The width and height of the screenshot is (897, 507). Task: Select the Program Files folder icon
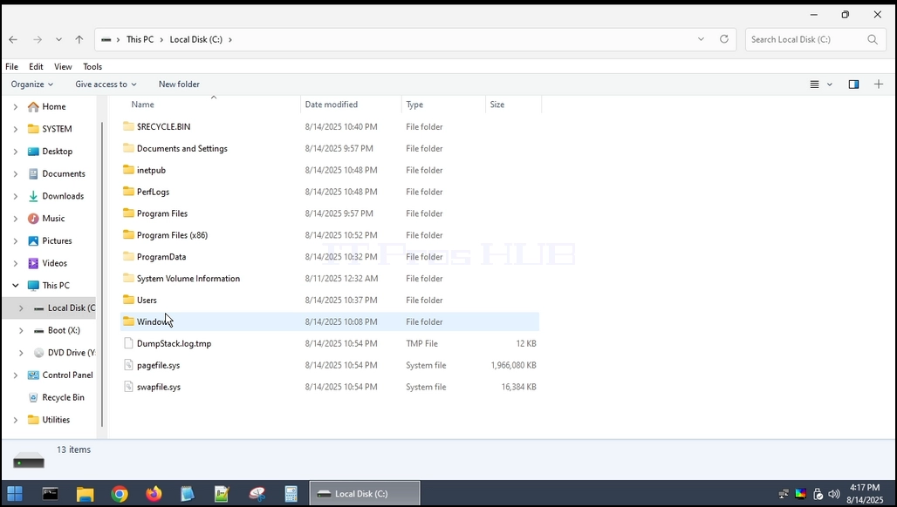128,213
